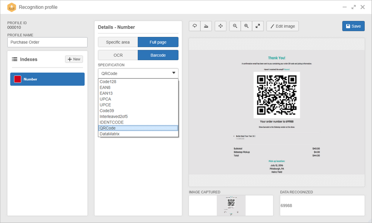Collapse the Specification QRCode dropdown

[138, 73]
